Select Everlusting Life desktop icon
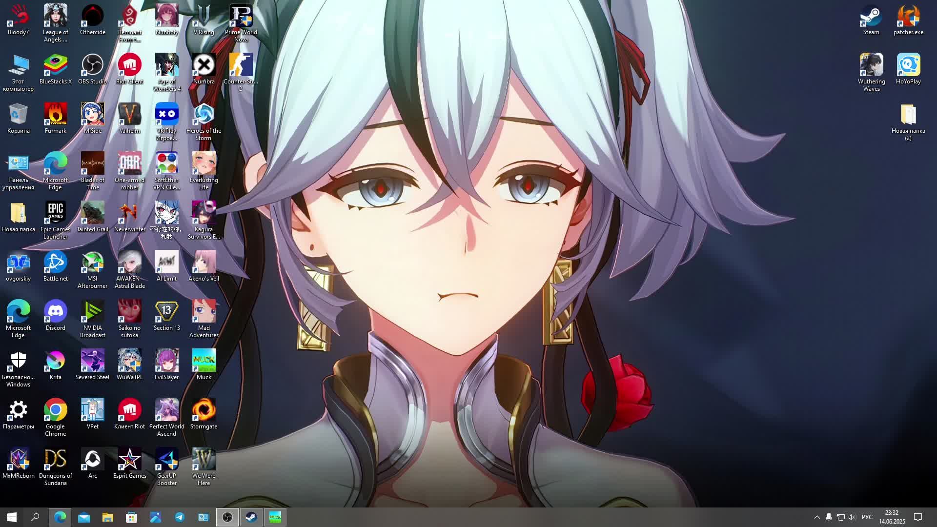The image size is (937, 527). pos(204,171)
